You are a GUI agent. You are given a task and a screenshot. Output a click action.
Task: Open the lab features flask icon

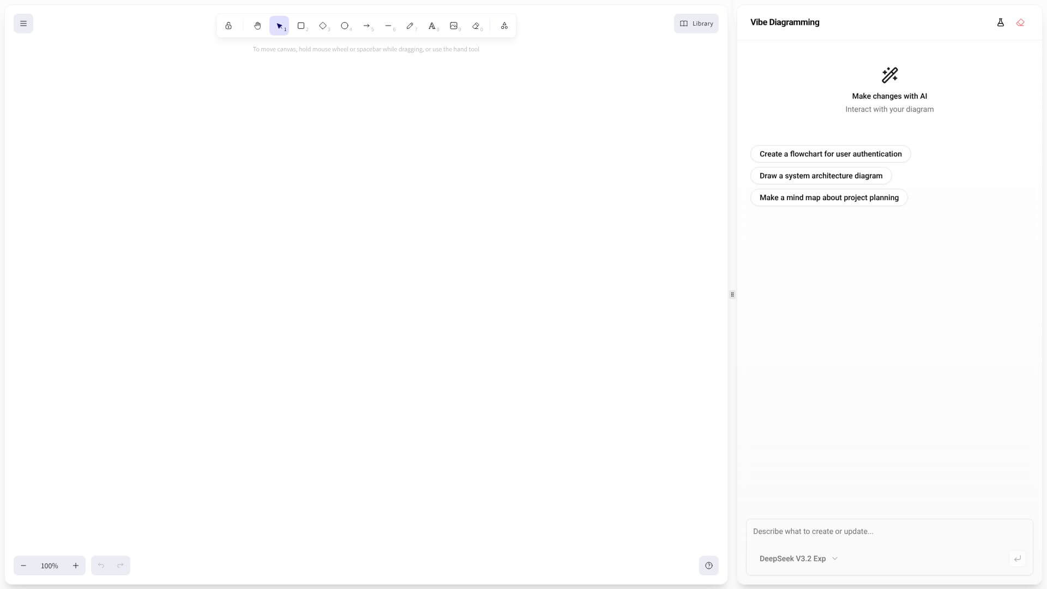click(1001, 22)
